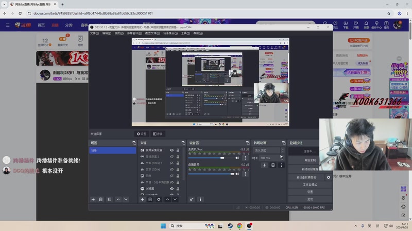Add a new source with plus icon
The height and width of the screenshot is (231, 412).
[x=142, y=200]
